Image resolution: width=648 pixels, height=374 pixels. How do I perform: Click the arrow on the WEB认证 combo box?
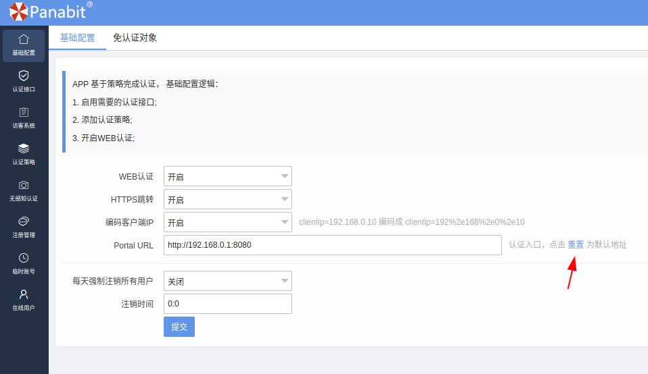[x=285, y=177]
